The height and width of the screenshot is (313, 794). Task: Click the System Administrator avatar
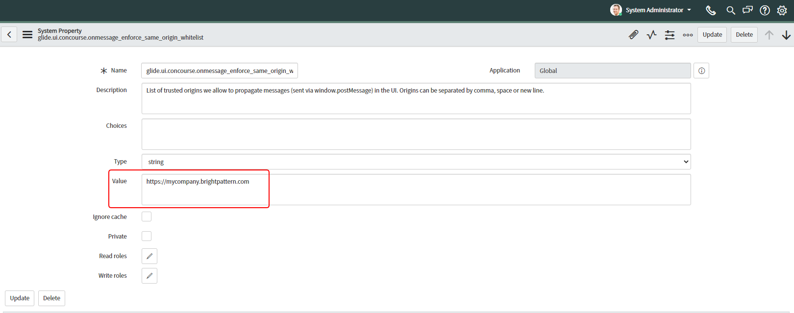616,10
